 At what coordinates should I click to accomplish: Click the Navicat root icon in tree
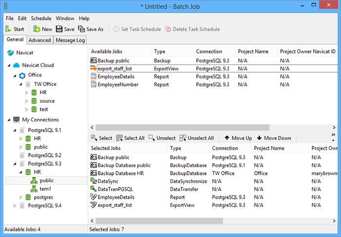pyautogui.click(x=10, y=52)
